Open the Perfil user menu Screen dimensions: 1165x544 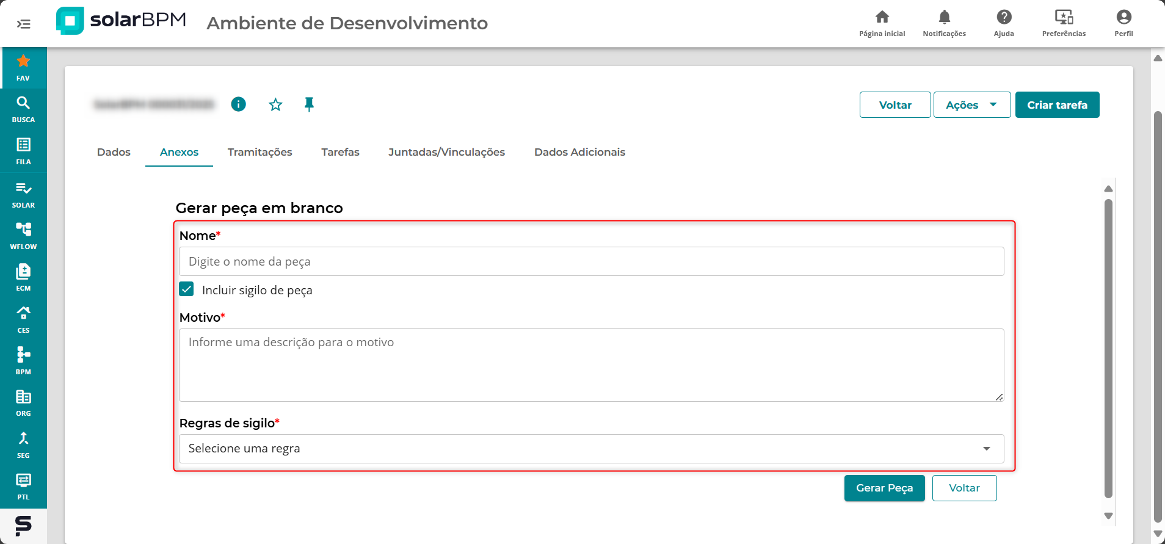pyautogui.click(x=1123, y=23)
